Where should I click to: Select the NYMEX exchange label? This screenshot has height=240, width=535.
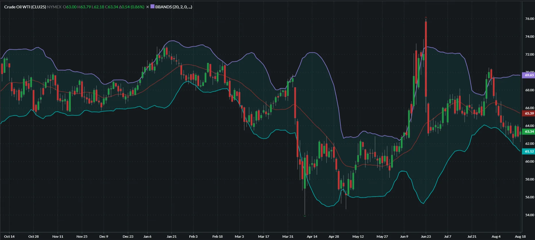[54, 7]
